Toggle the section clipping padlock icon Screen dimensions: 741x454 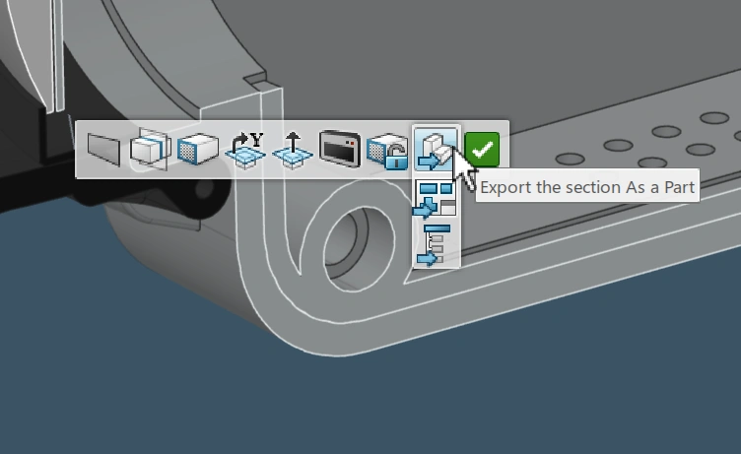pyautogui.click(x=387, y=152)
